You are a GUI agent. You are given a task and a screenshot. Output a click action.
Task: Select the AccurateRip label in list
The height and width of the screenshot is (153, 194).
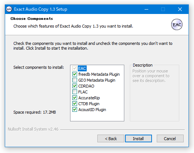(89, 98)
